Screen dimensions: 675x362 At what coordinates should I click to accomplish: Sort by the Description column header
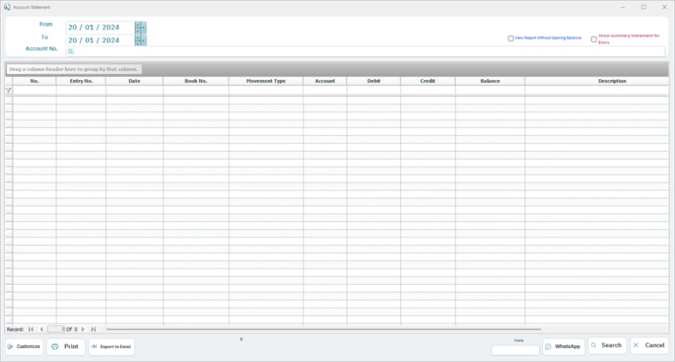click(x=597, y=81)
